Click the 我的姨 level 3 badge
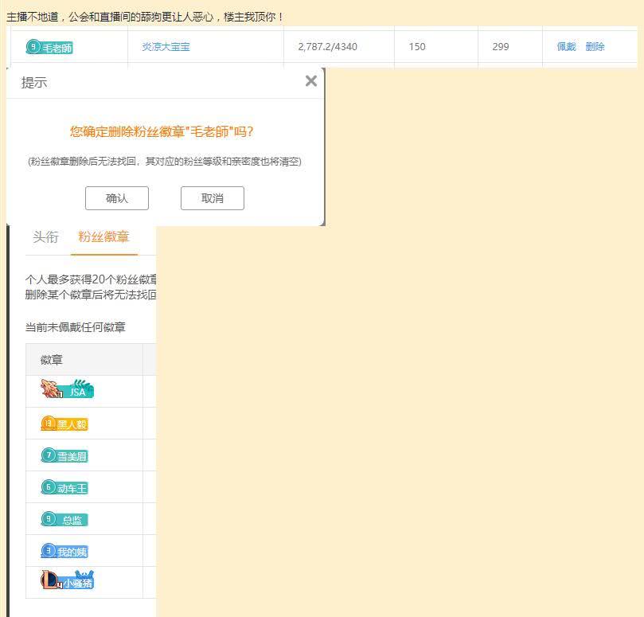Viewport: 644px width, 617px height. click(64, 550)
